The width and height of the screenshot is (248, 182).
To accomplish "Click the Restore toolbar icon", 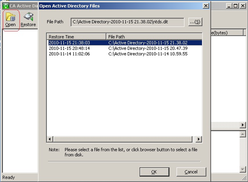I will click(x=28, y=20).
